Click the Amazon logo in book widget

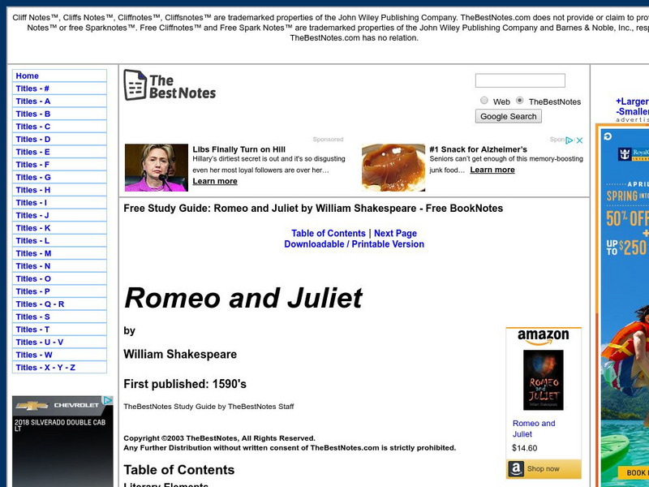543,337
